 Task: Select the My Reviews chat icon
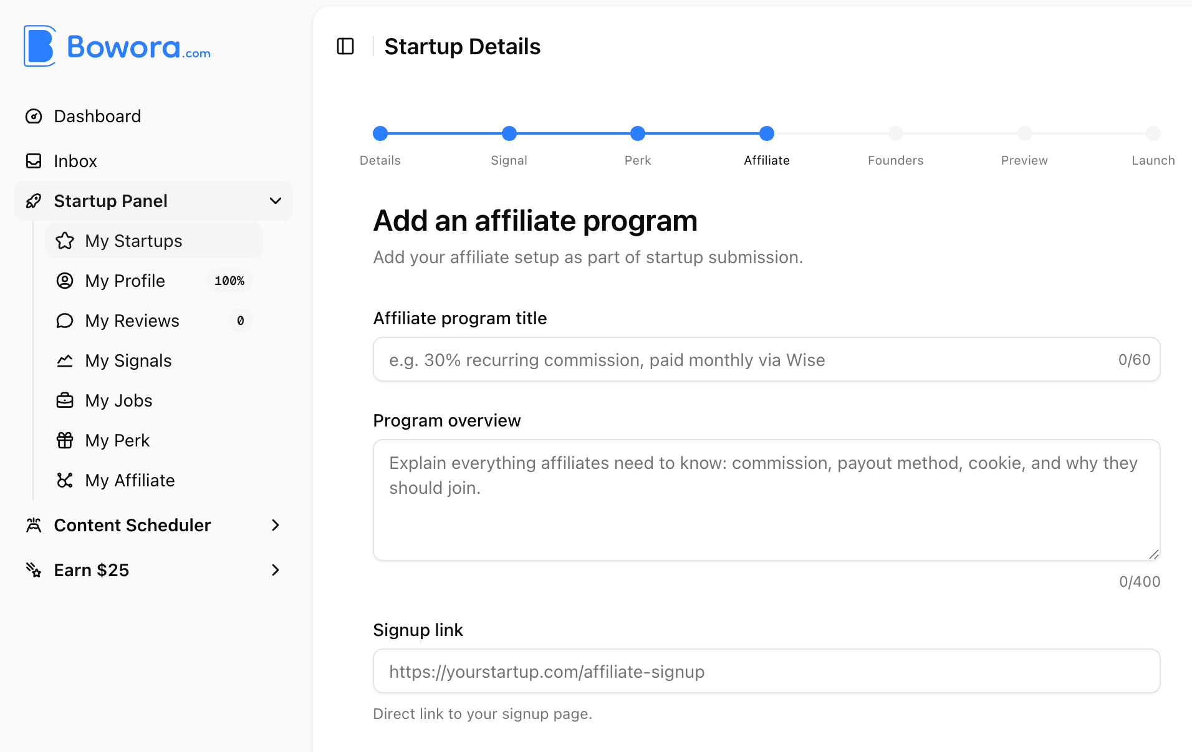point(65,321)
